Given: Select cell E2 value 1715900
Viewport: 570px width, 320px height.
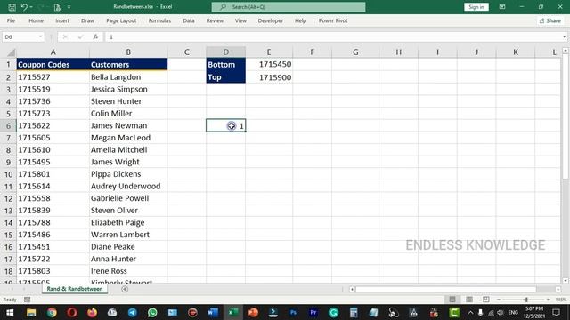Looking at the screenshot, I should click(269, 77).
